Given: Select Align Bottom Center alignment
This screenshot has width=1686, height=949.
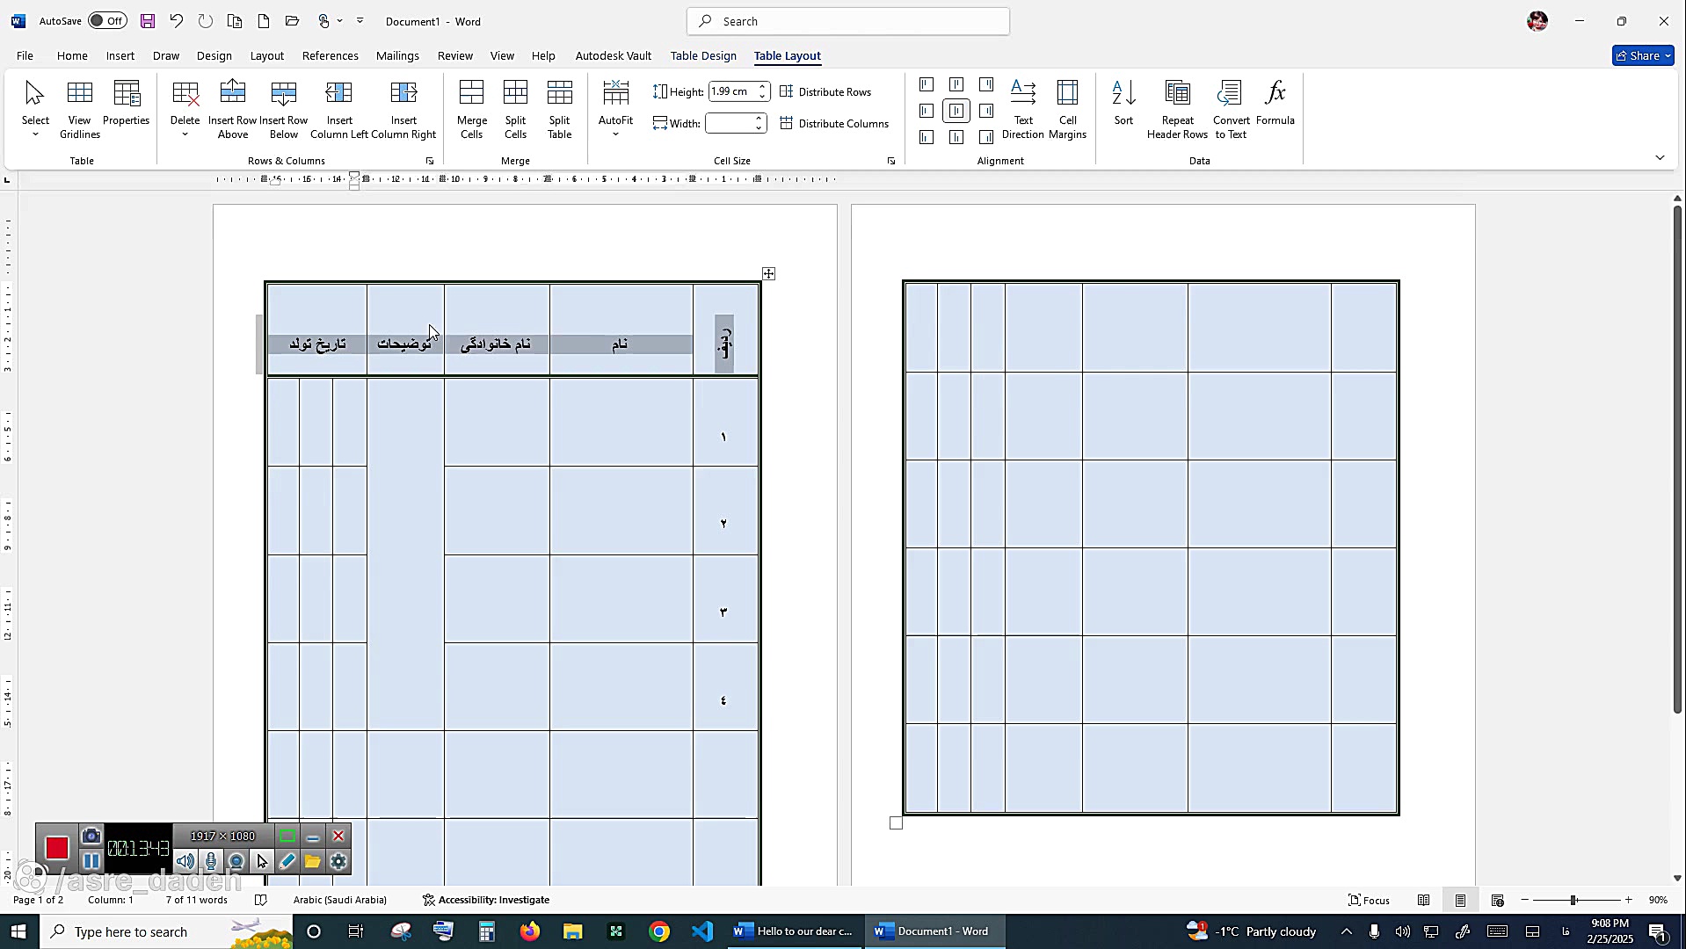Looking at the screenshot, I should coord(956,137).
